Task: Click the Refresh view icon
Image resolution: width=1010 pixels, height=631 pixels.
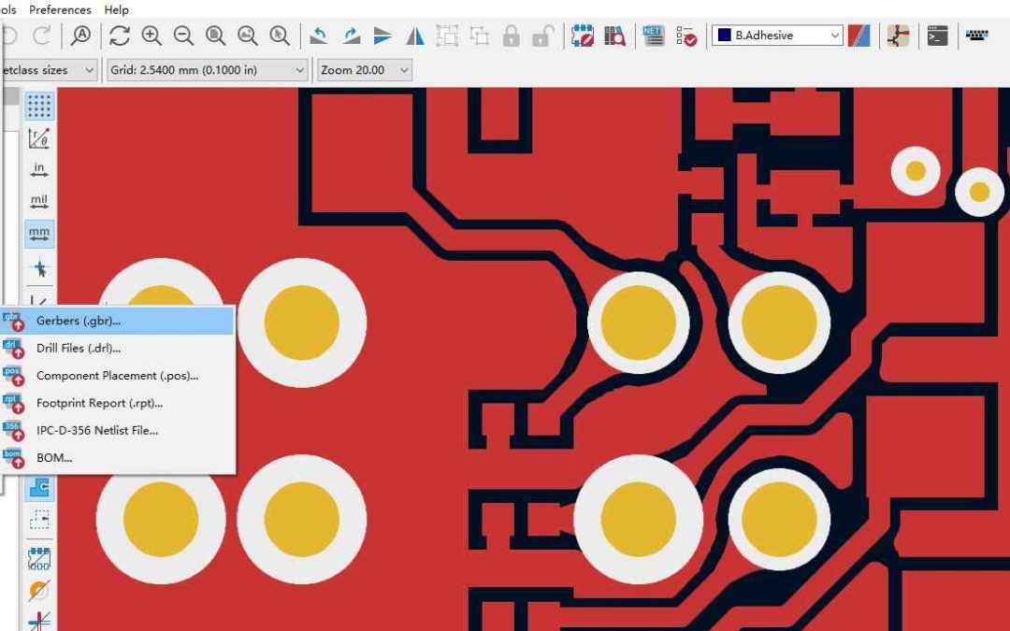Action: tap(119, 36)
